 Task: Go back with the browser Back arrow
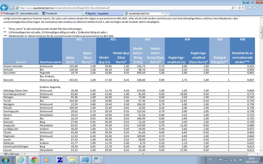[x=4, y=7]
